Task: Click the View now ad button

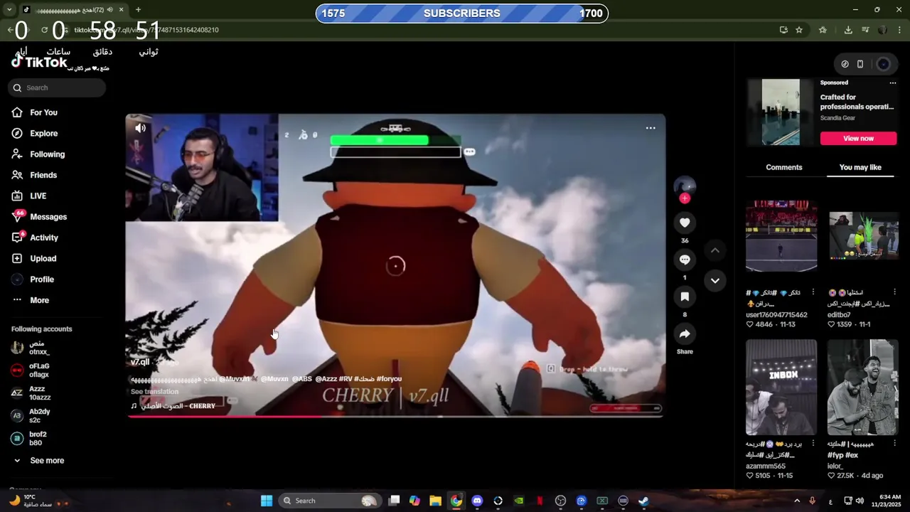Action: 858,139
